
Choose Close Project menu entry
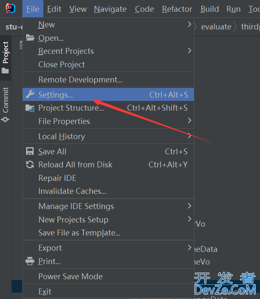pos(61,64)
